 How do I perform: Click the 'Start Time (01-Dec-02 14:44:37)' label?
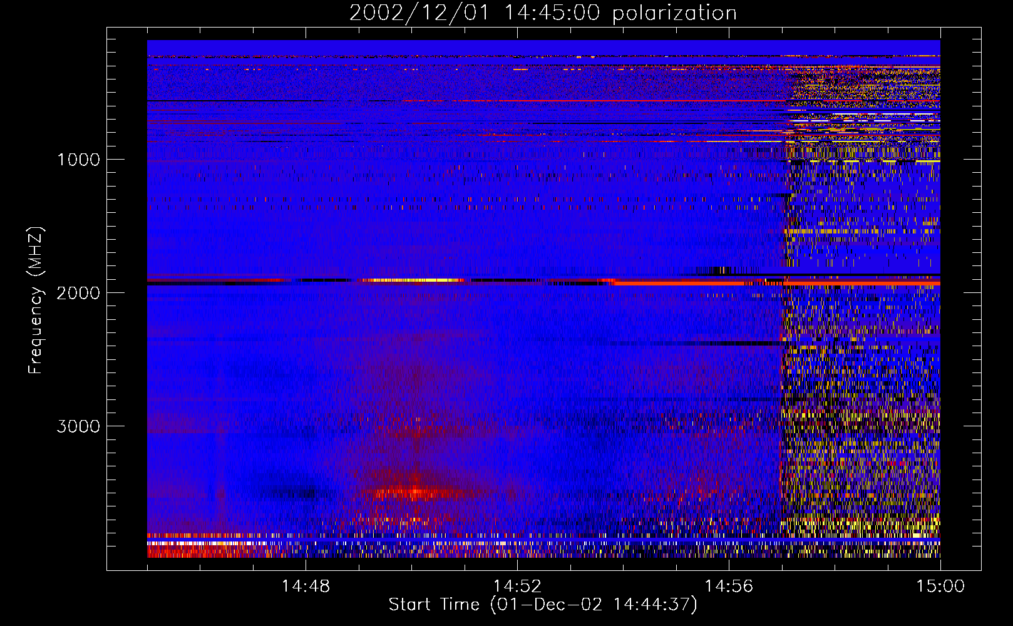coord(543,605)
